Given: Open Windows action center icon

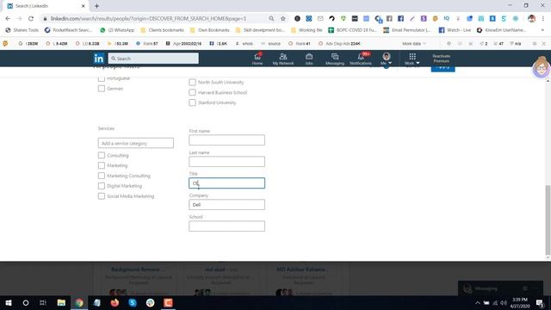Looking at the screenshot, I should [540, 302].
